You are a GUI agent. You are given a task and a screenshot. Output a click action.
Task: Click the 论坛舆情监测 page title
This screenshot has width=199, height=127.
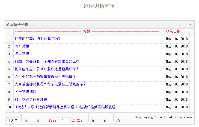coord(99,6)
